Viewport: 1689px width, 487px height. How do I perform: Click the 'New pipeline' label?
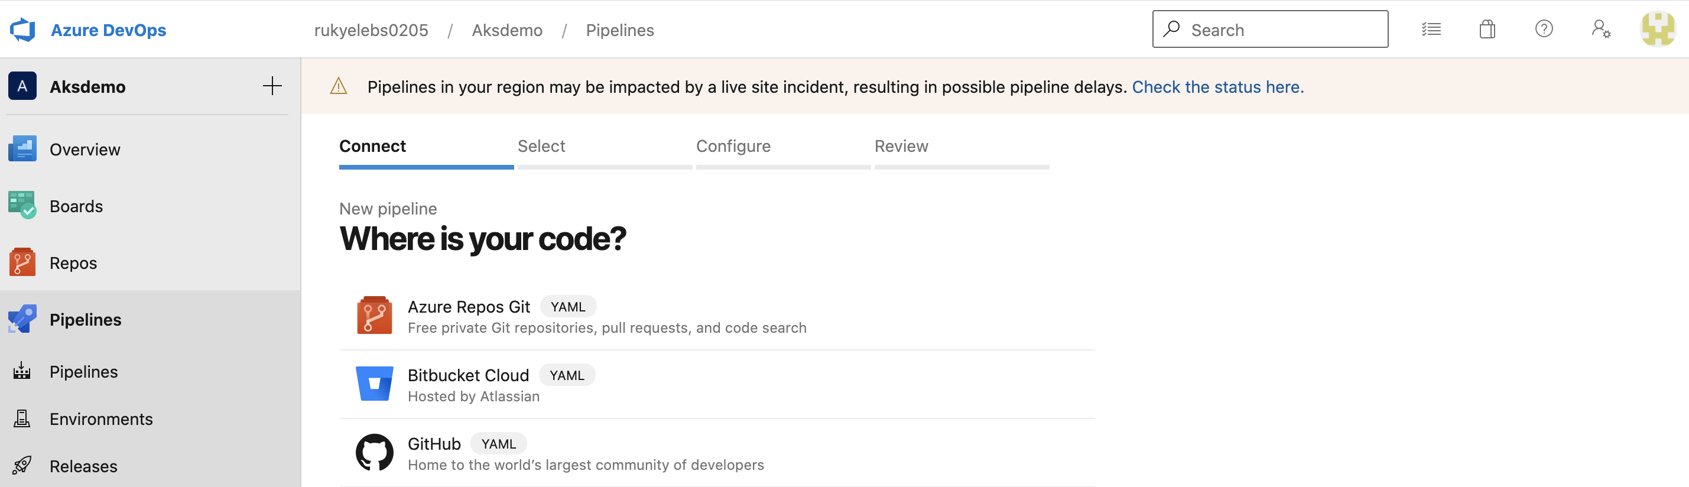coord(388,209)
